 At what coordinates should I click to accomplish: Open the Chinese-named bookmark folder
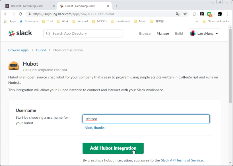pos(157,21)
